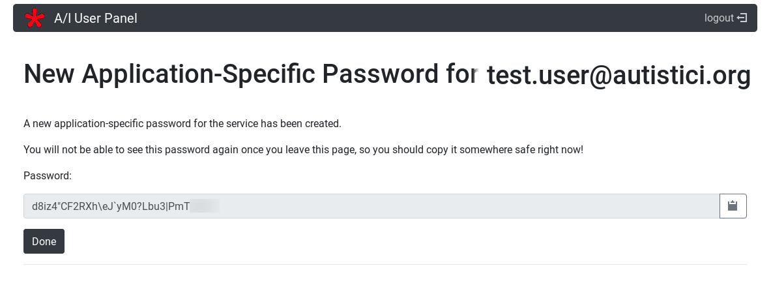Viewport: 771px width, 298px height.
Task: Click the blurred end of the password
Action: 205,207
